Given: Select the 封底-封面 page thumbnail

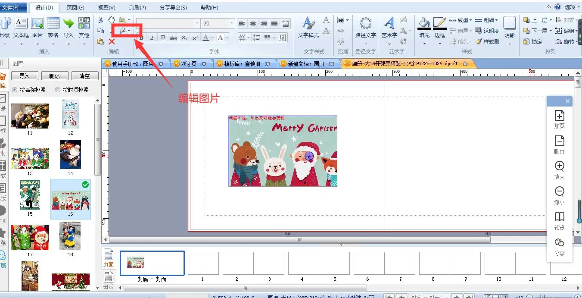Looking at the screenshot, I should pyautogui.click(x=152, y=263).
